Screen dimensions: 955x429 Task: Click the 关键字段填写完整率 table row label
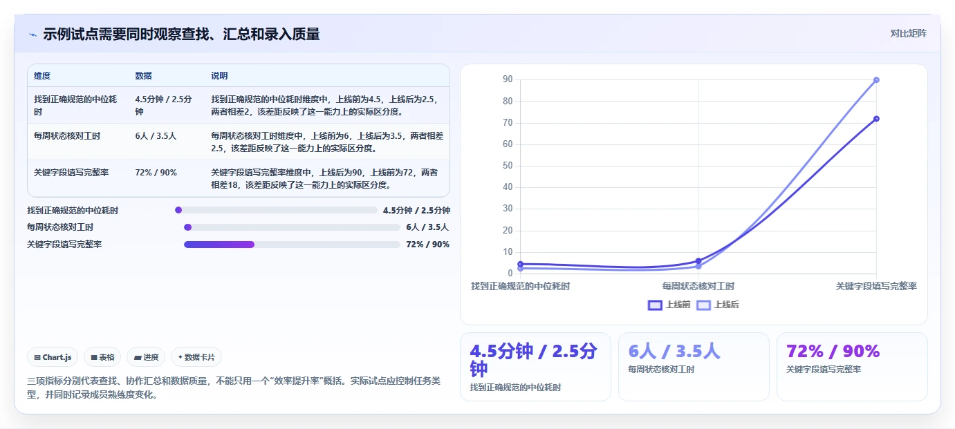71,173
